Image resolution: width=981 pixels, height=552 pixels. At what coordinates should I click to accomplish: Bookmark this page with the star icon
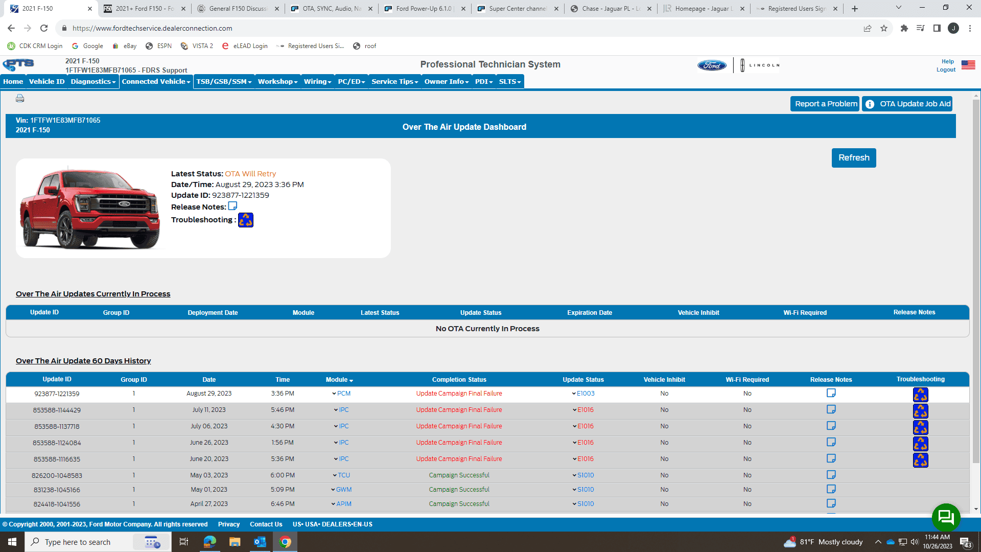pos(884,28)
